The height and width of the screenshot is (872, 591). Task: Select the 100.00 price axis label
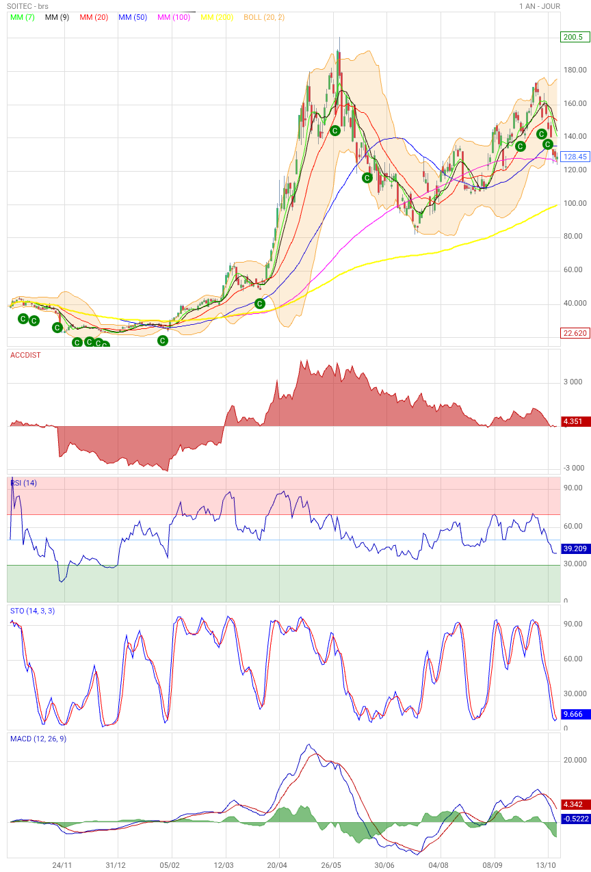click(575, 204)
